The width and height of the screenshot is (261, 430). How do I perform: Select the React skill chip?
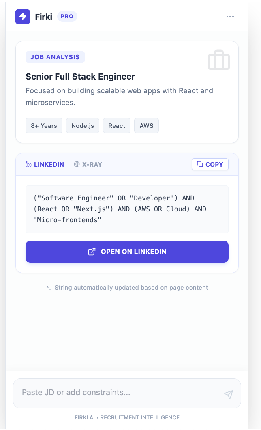coord(117,125)
